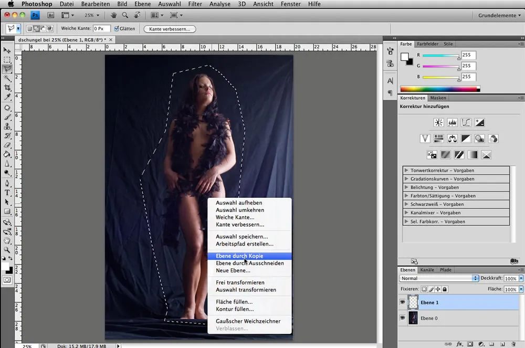525x348 pixels.
Task: Open the Normal blend mode dropdown
Action: pos(438,278)
